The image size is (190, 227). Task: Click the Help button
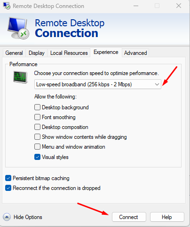click(167, 217)
